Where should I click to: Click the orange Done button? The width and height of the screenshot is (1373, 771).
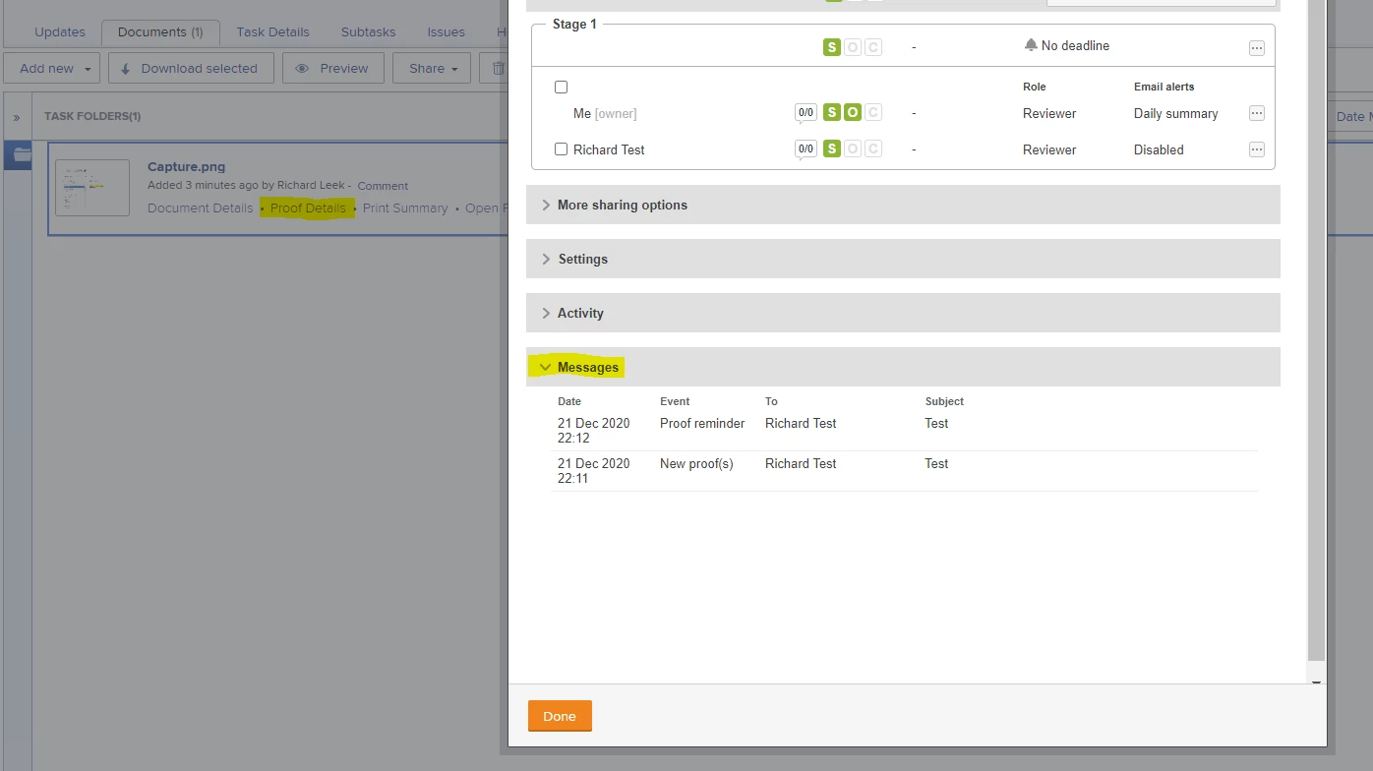click(560, 716)
